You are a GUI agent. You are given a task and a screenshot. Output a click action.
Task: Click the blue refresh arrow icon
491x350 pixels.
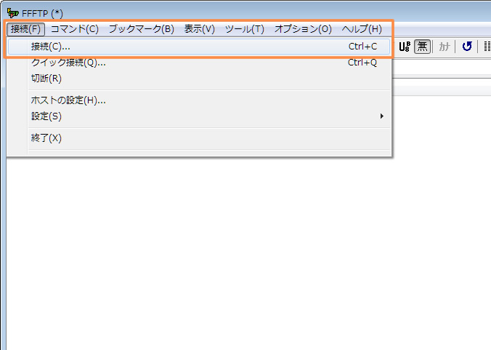(467, 47)
